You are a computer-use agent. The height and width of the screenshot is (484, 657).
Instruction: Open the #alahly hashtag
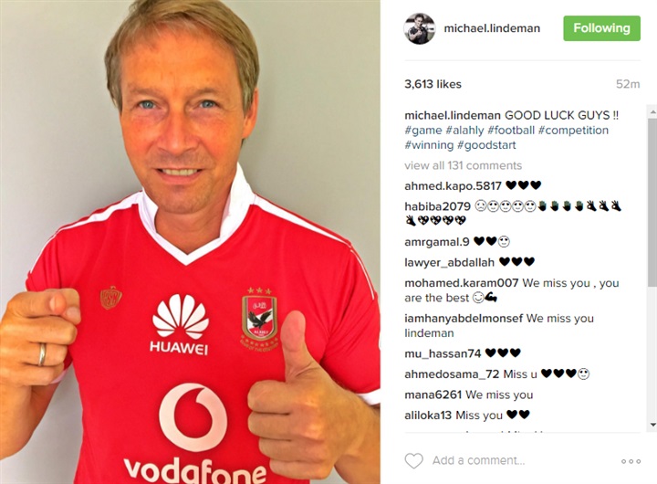(464, 130)
